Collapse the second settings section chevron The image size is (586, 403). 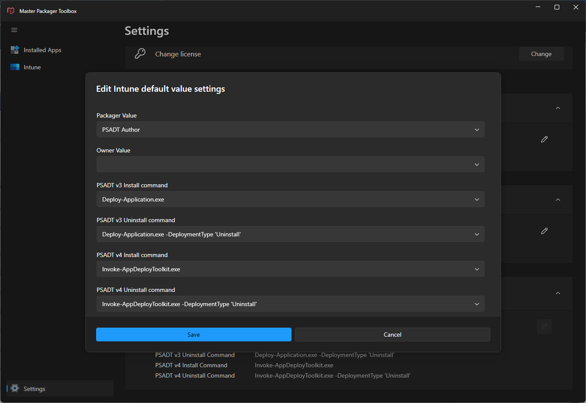point(558,200)
